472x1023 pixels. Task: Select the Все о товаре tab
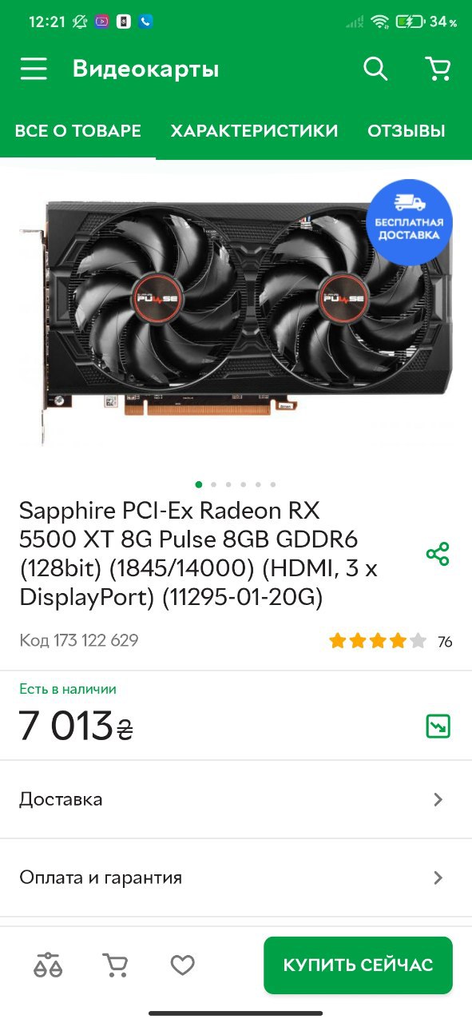(78, 131)
